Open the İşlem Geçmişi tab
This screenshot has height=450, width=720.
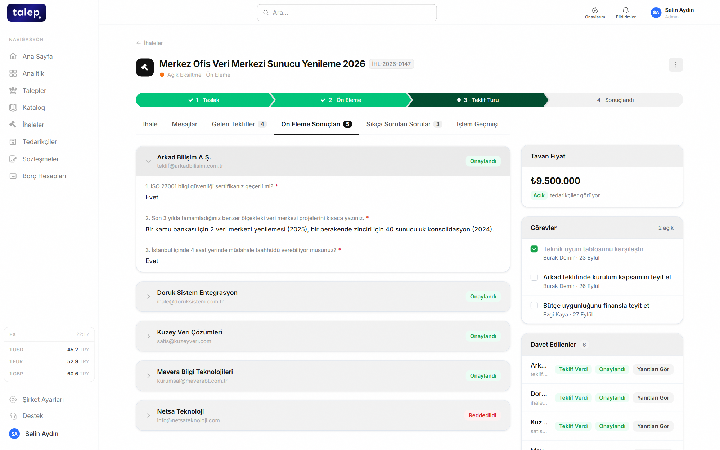(x=477, y=124)
